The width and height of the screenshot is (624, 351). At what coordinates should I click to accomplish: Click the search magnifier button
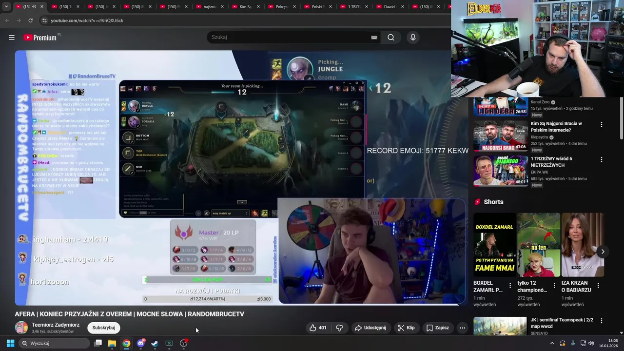[391, 38]
